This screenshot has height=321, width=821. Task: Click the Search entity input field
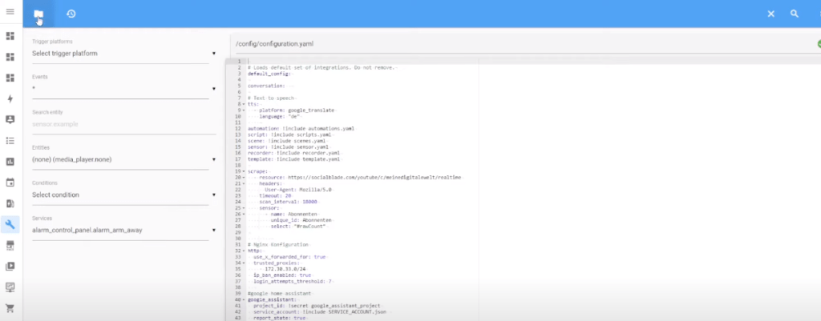pos(120,124)
